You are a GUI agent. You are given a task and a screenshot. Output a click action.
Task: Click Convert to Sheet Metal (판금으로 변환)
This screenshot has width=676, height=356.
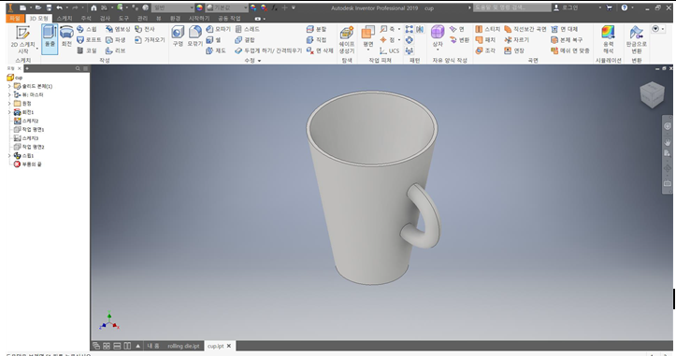tap(637, 39)
